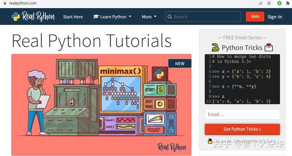
Task: Click the heart envelope icon
Action: 269,47
